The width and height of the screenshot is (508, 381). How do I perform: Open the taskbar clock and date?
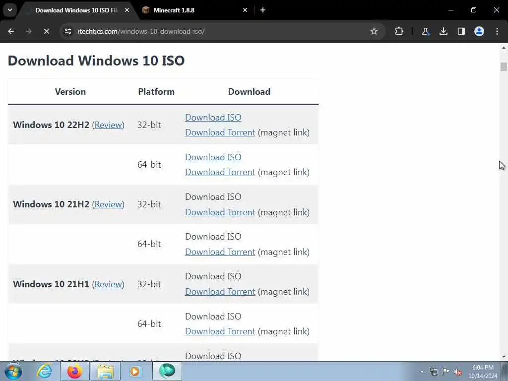483,372
